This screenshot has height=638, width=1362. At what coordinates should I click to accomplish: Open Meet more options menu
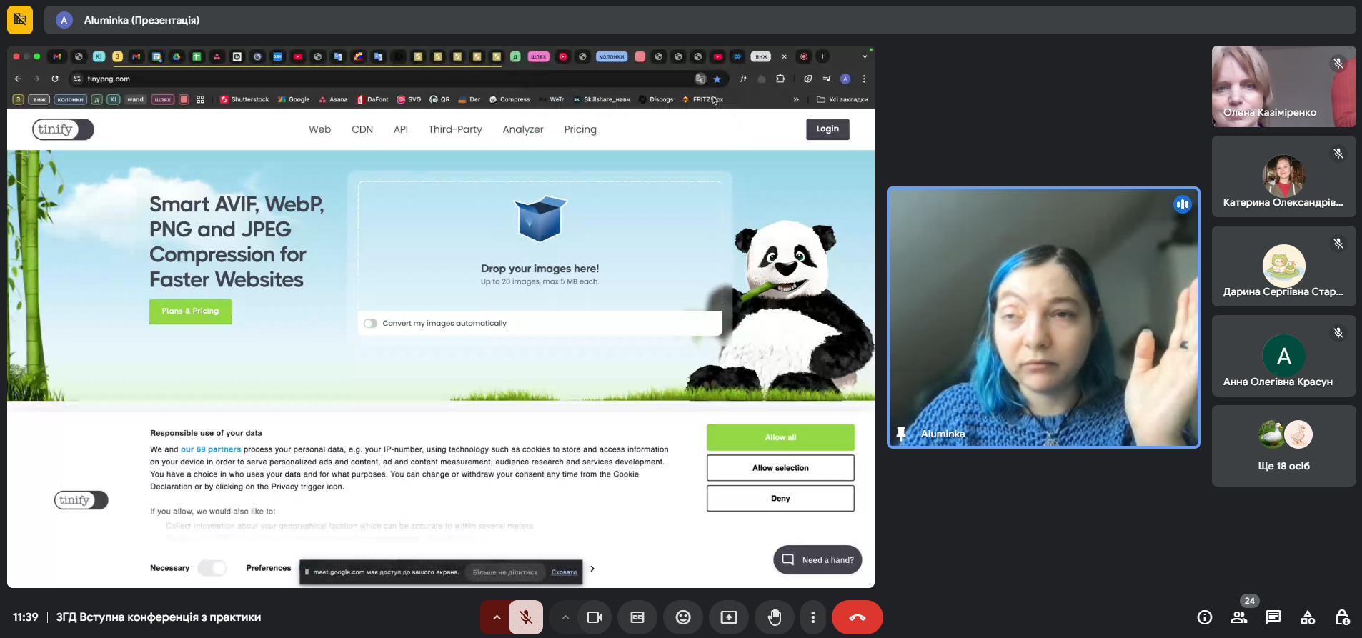pyautogui.click(x=812, y=617)
